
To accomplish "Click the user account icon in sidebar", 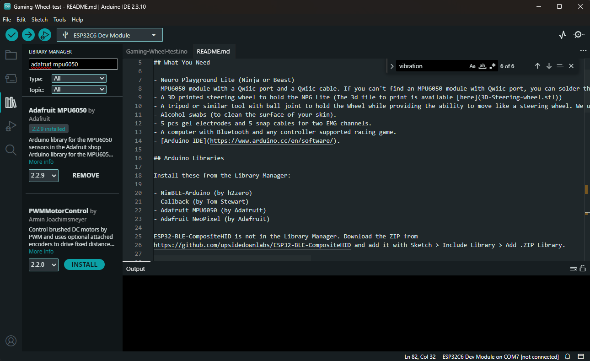I will click(x=11, y=341).
